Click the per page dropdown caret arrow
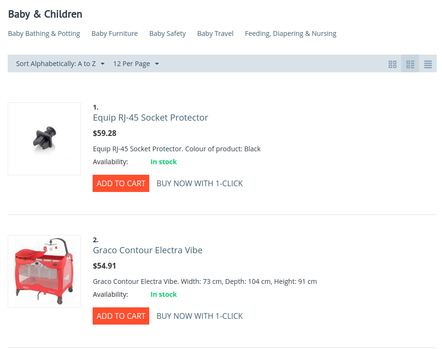 [x=157, y=64]
